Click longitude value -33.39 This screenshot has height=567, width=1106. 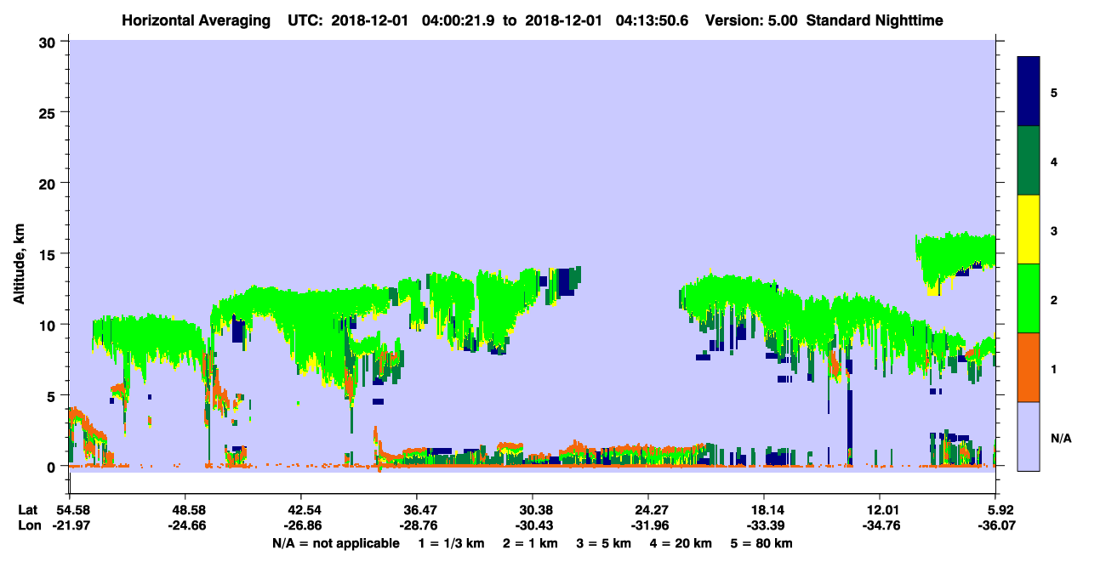(764, 525)
